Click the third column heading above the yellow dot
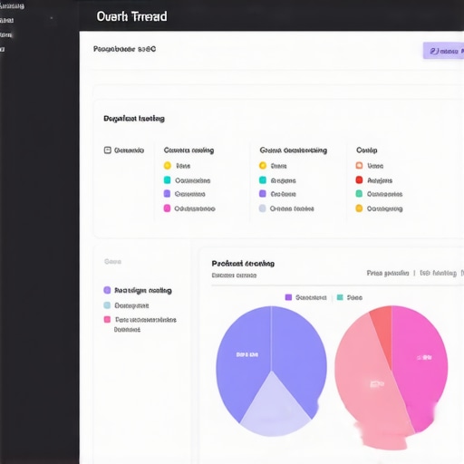This screenshot has height=464, width=464. (x=294, y=150)
